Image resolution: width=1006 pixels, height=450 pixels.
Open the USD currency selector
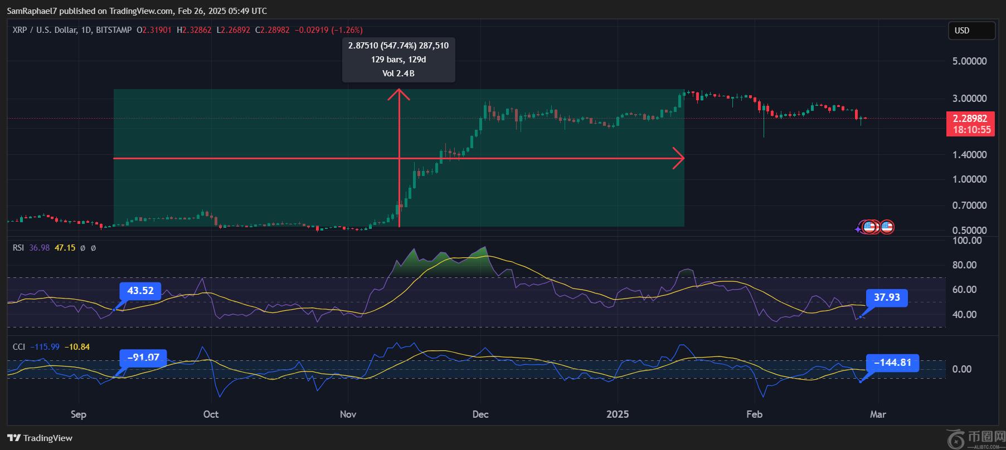(971, 31)
